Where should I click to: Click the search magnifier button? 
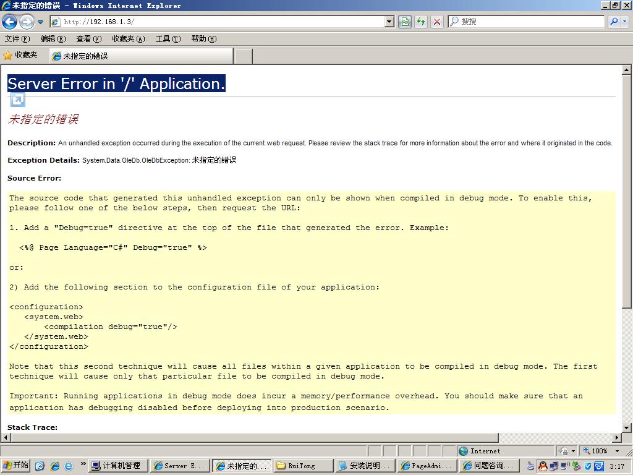614,22
